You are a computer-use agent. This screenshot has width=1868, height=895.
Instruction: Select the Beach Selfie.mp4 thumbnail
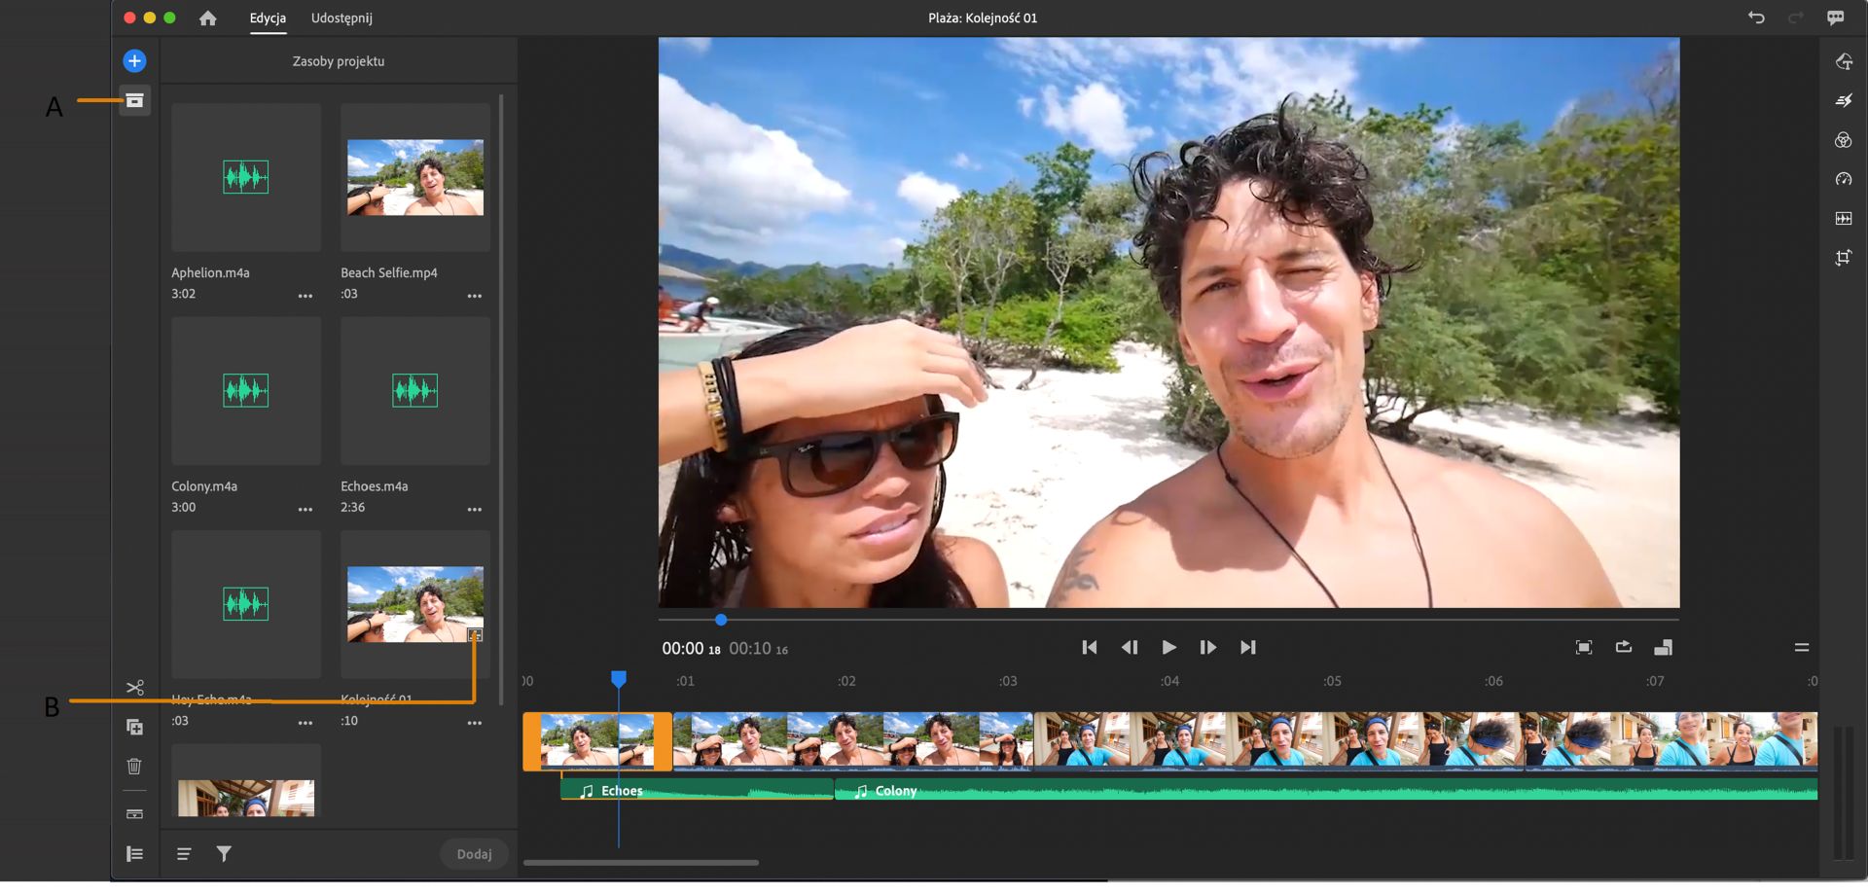coord(415,177)
